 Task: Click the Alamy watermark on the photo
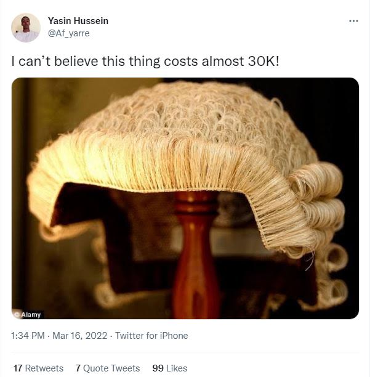click(28, 315)
